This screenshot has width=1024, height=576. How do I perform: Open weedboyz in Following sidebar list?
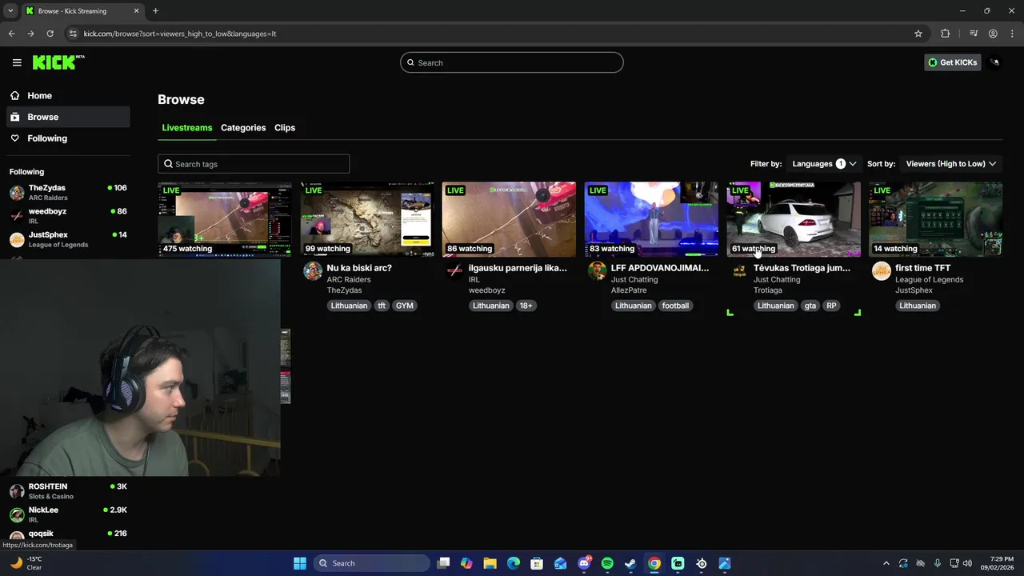coord(68,215)
